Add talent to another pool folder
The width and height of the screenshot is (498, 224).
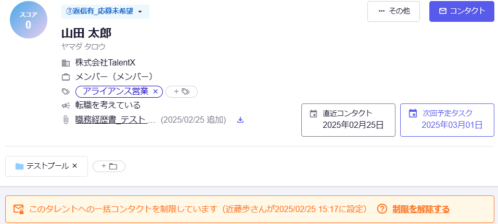tap(109, 166)
